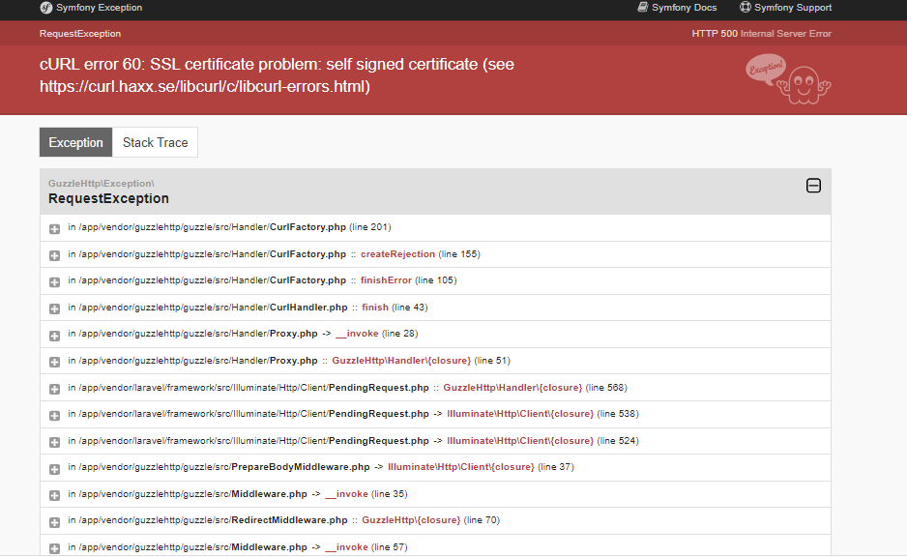Expand the CurlHandler.php finish frame
Image resolution: width=907 pixels, height=558 pixels.
(53, 307)
